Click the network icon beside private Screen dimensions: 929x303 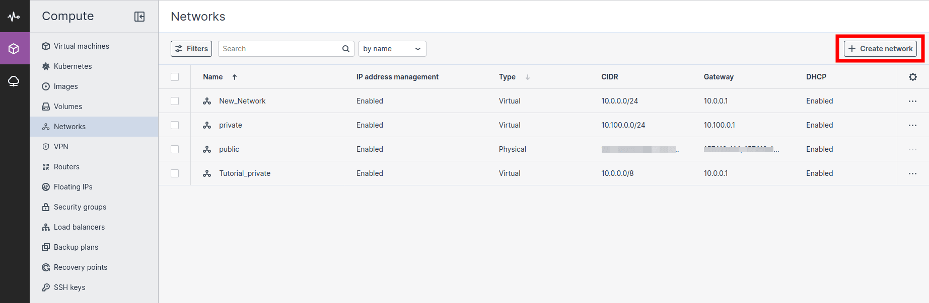[x=207, y=125]
